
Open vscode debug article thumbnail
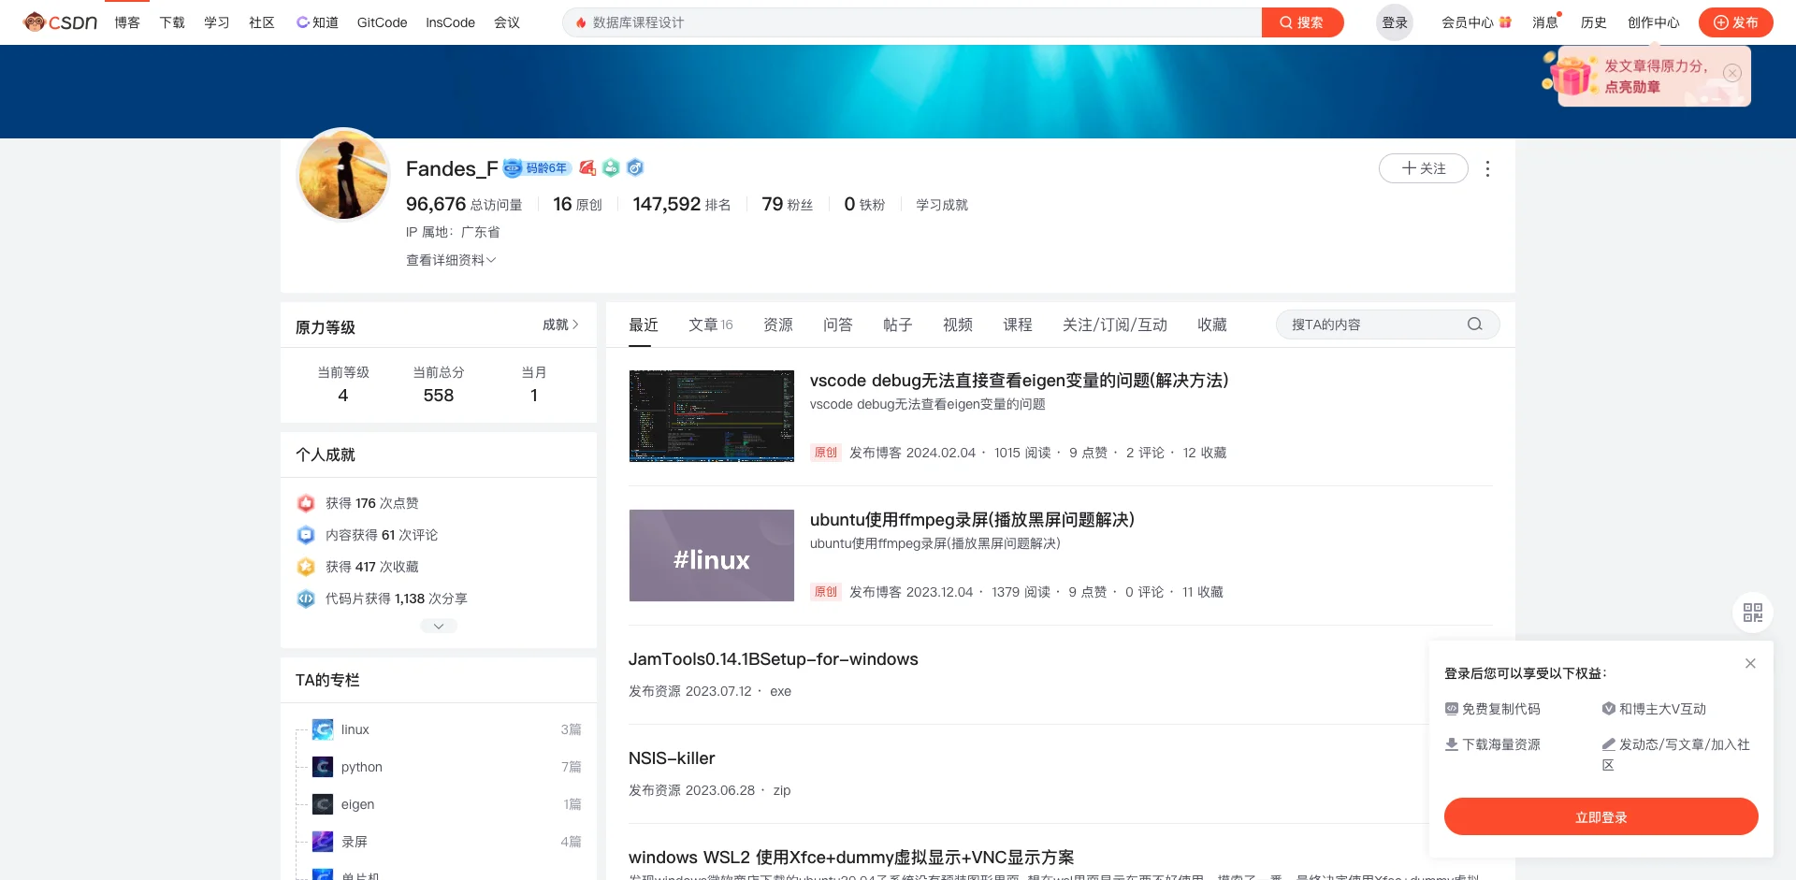click(712, 416)
